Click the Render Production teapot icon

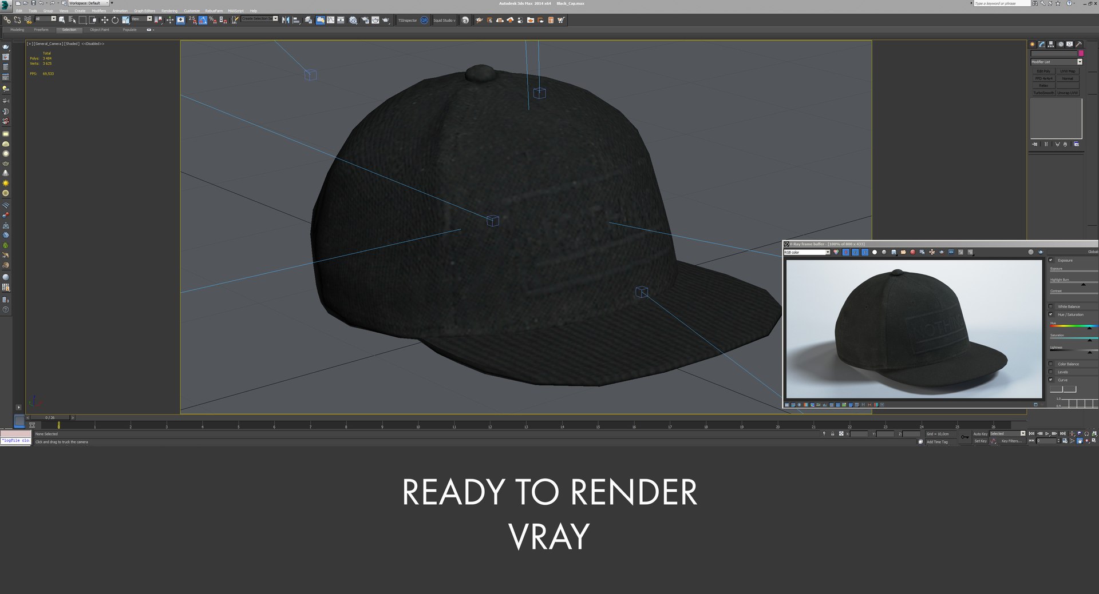386,20
